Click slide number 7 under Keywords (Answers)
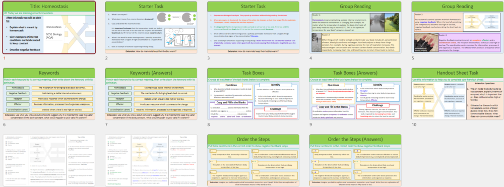Image resolution: width=504 pixels, height=187 pixels. [107, 124]
